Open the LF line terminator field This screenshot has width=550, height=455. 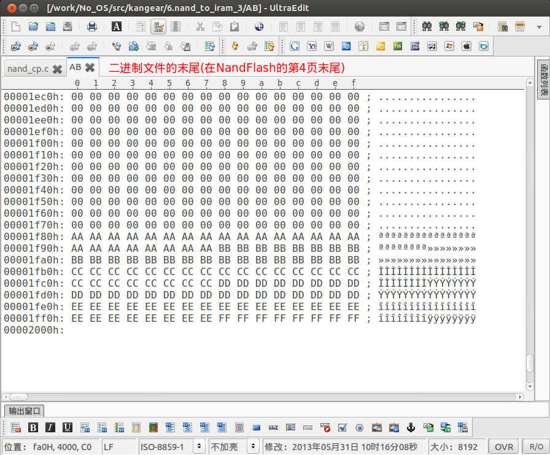(118, 447)
